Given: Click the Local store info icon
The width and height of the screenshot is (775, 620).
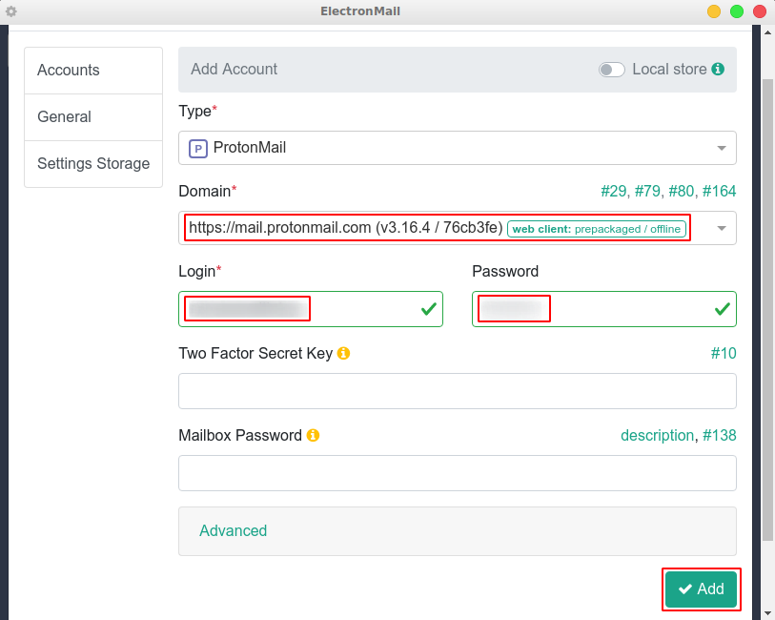Looking at the screenshot, I should (x=718, y=70).
